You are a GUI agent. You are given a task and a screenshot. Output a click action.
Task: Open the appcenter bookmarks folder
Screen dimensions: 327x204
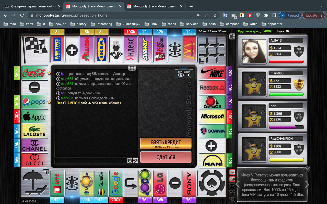(x=272, y=24)
